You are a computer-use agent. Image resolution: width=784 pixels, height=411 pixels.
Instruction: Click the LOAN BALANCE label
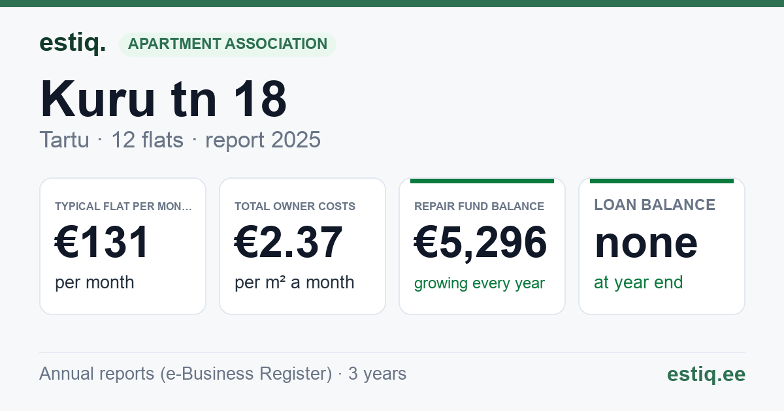[655, 205]
